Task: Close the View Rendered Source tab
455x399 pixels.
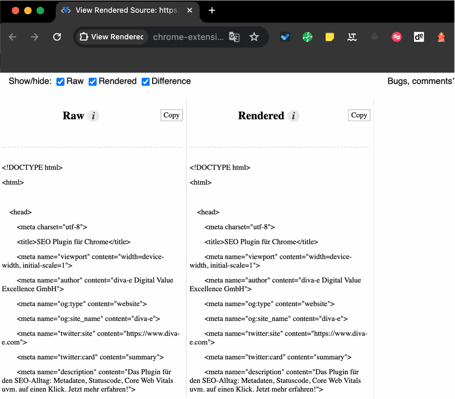Action: click(x=190, y=10)
